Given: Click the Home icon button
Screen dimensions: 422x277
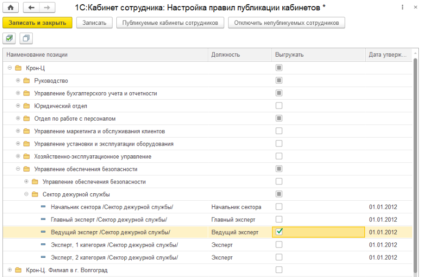Looking at the screenshot, I should pos(10,7).
